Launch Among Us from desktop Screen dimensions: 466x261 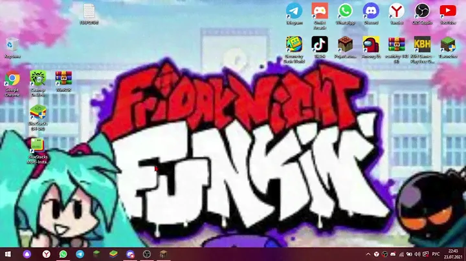tap(371, 44)
